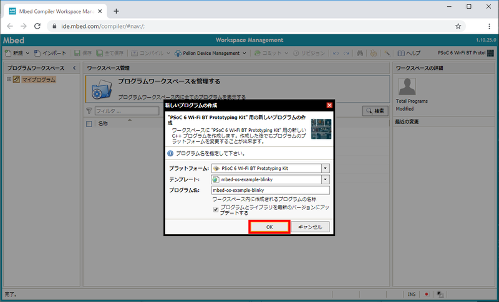Screen dimensions: 499x302
Task: Click the browser back arrow
Action: pyautogui.click(x=10, y=26)
